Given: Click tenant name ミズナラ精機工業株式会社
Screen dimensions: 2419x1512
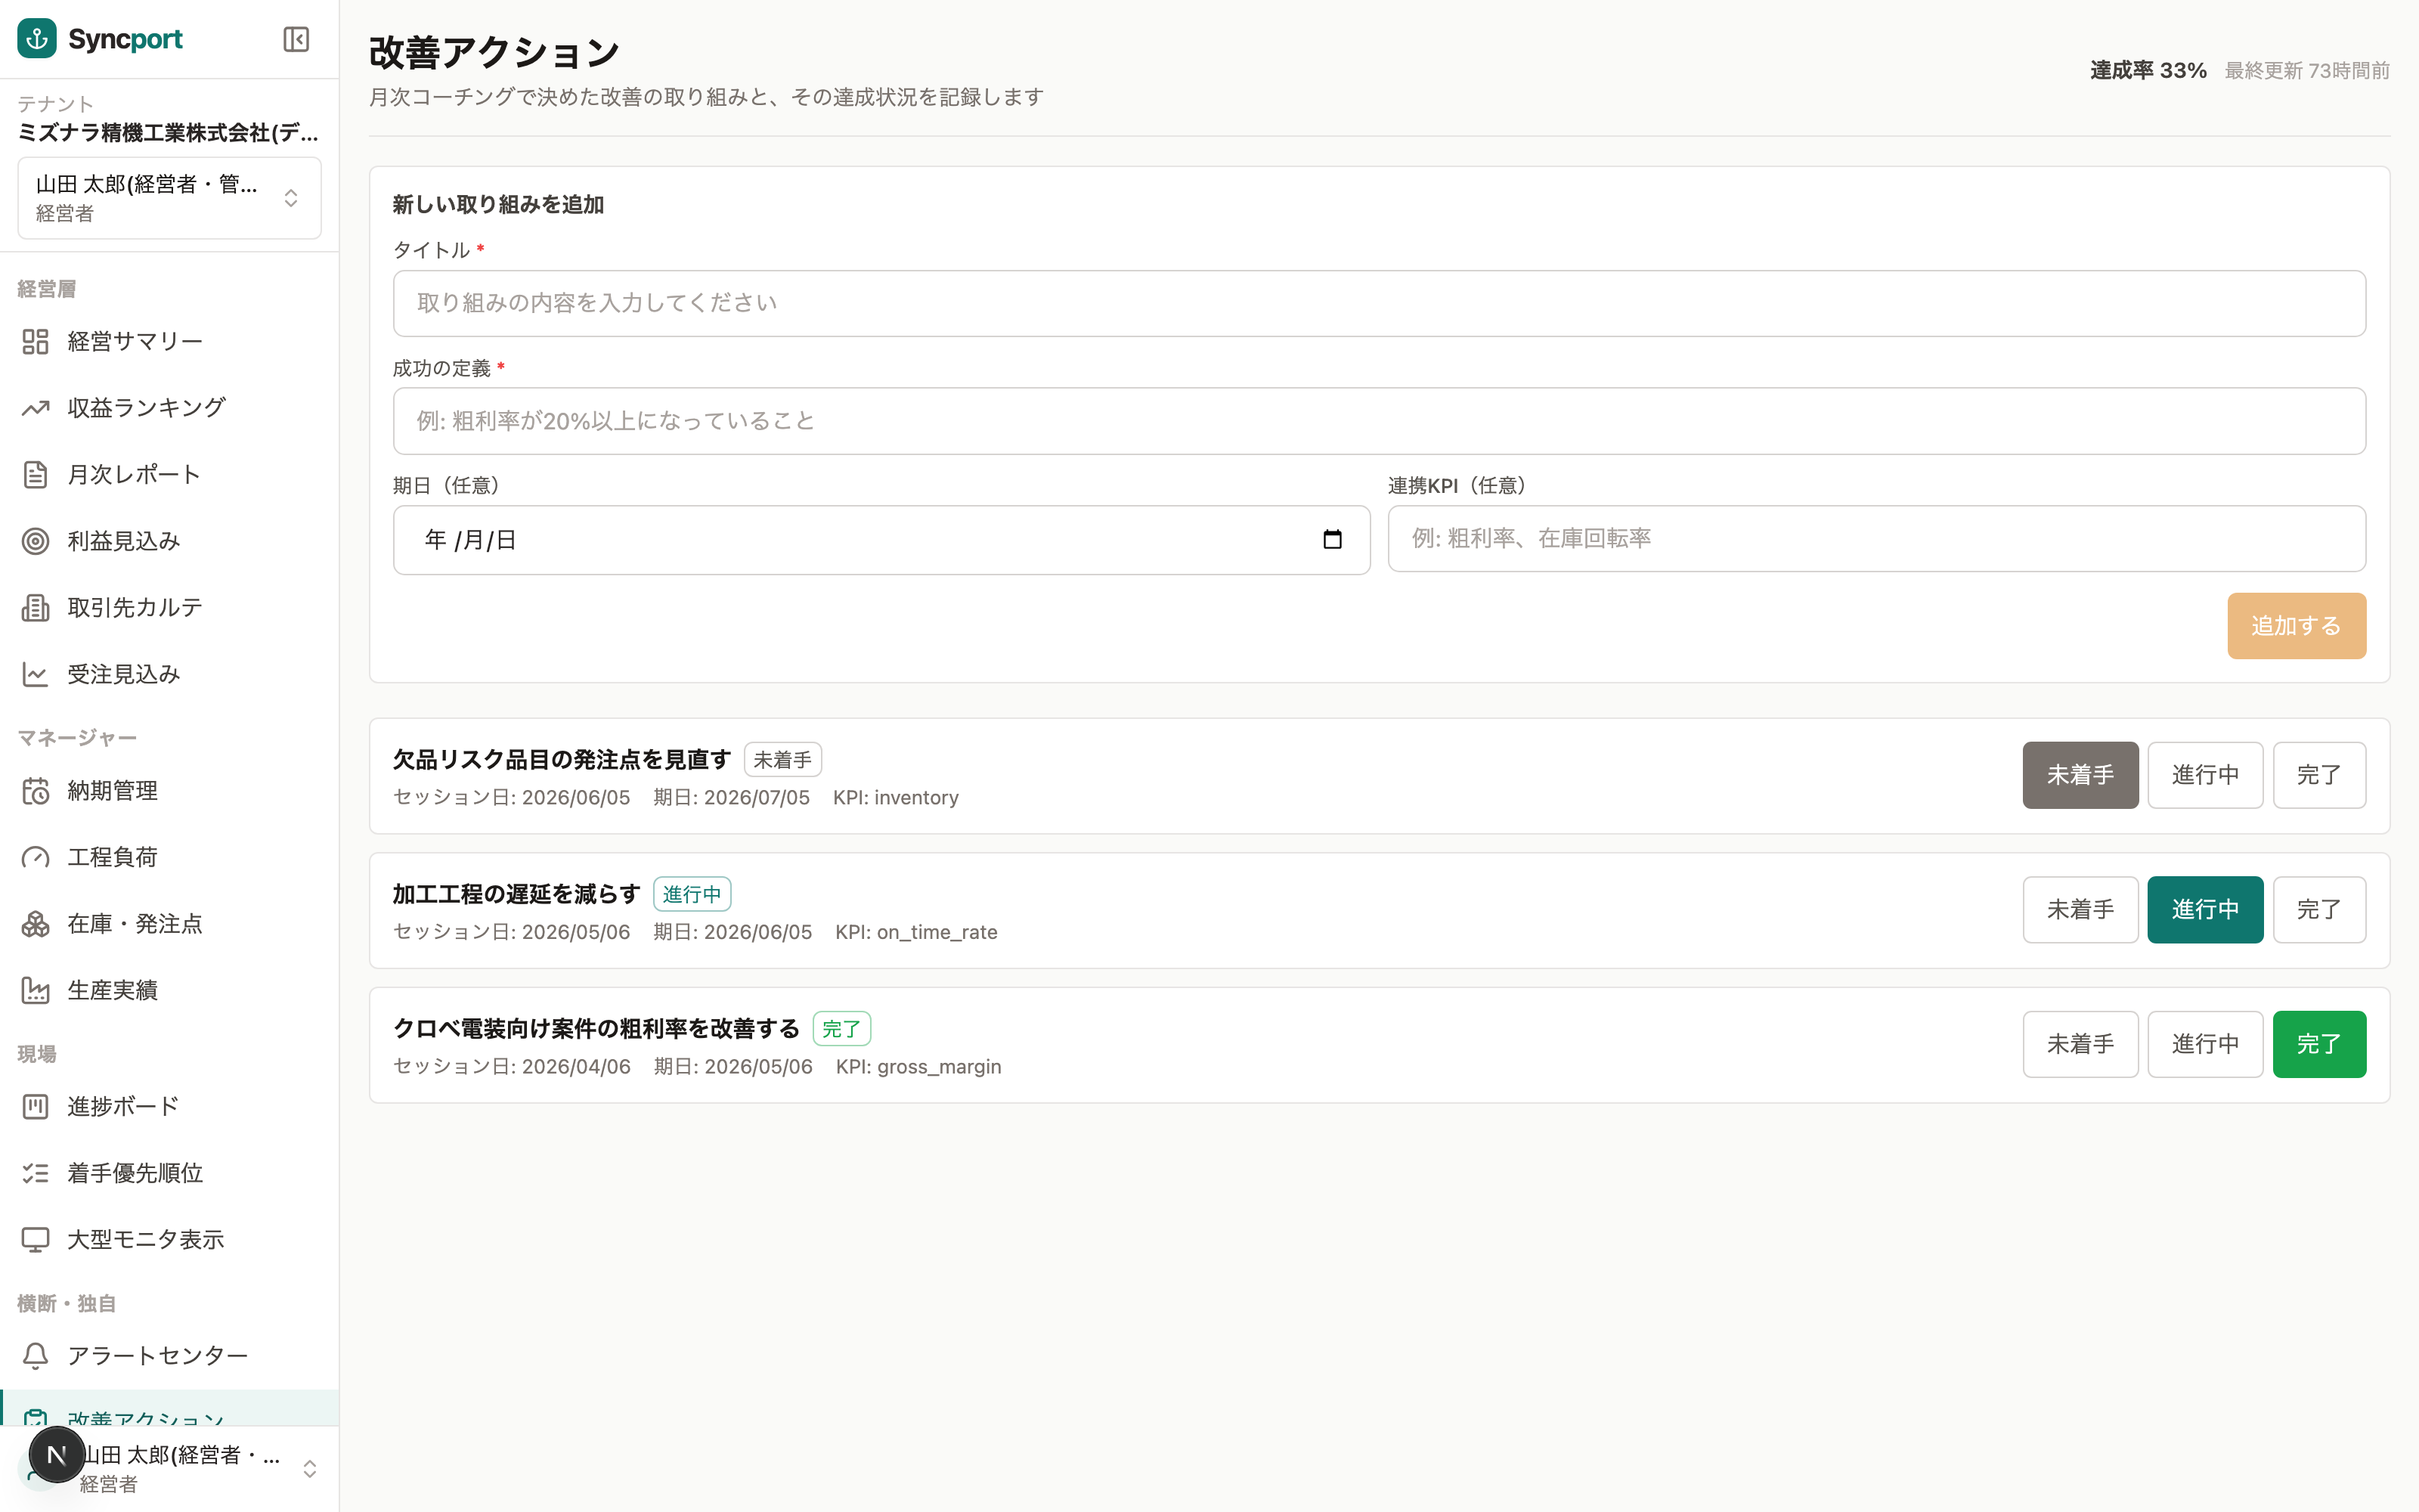Looking at the screenshot, I should pos(168,133).
